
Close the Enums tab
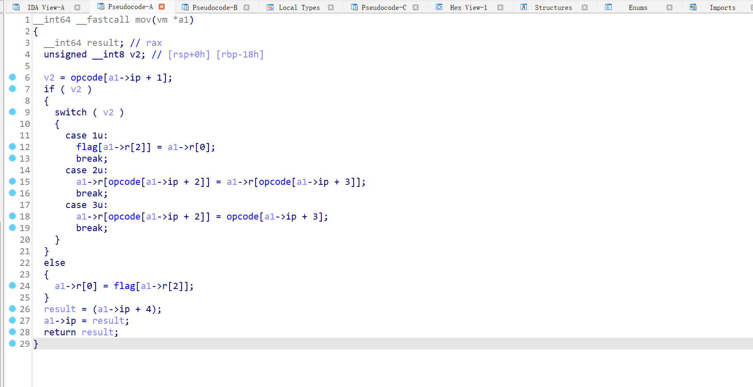pos(669,7)
